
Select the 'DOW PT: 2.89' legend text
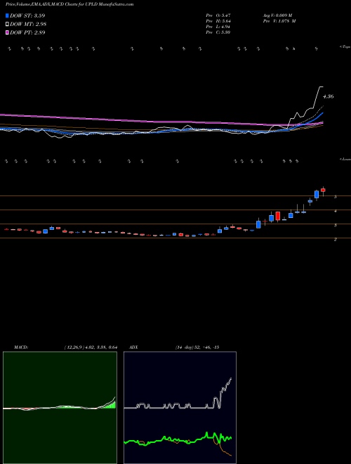click(27, 33)
